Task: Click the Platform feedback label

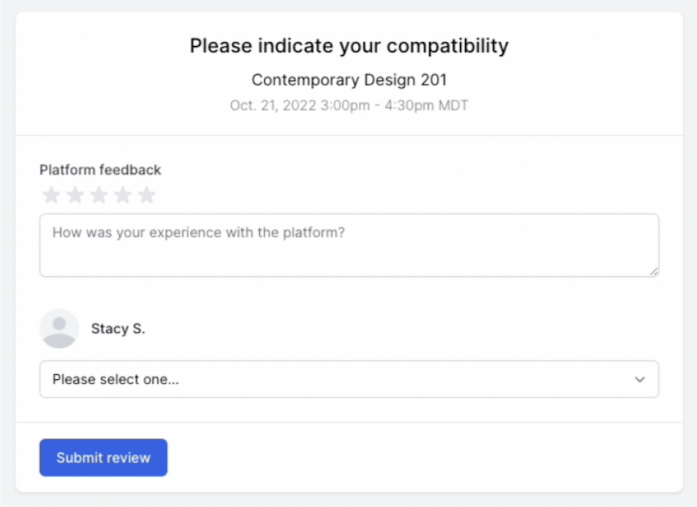Action: (100, 170)
